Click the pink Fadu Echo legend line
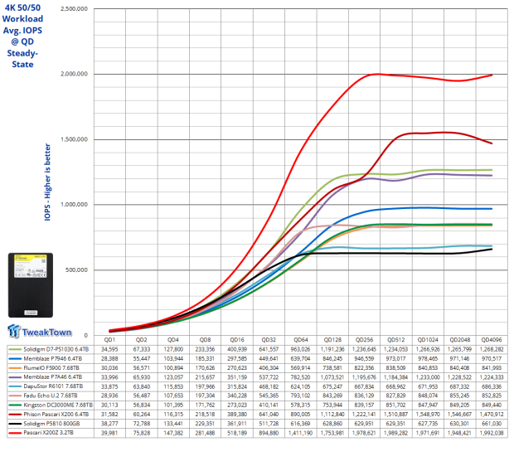514x471 pixels. 15,396
